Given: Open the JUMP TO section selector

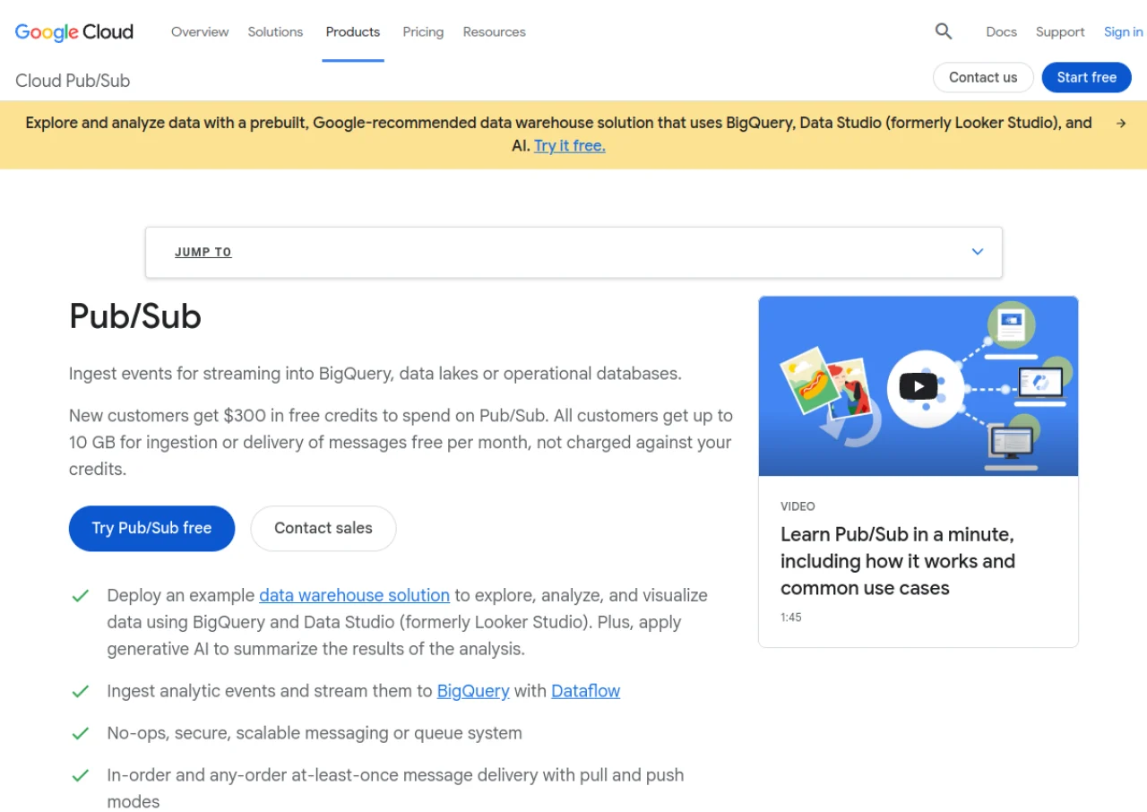Looking at the screenshot, I should point(573,252).
